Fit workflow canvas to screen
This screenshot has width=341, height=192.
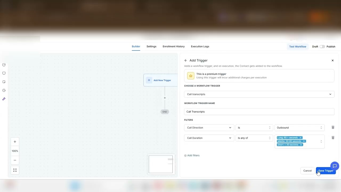pos(15,170)
